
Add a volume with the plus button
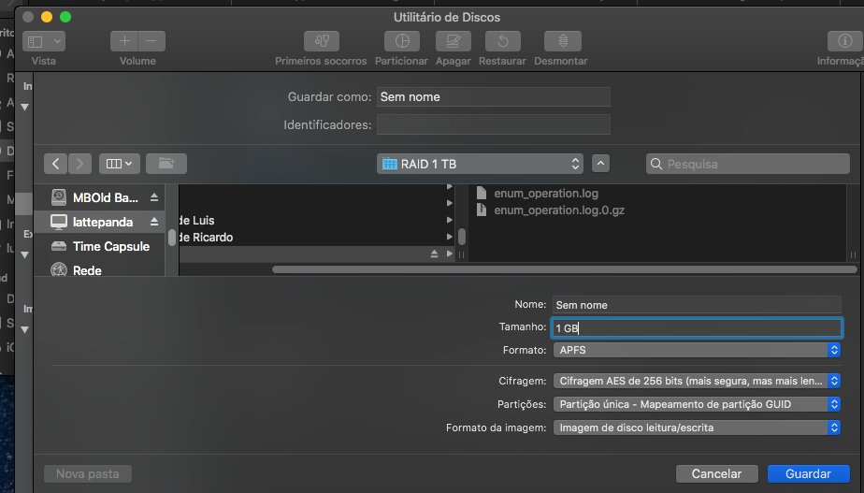124,41
